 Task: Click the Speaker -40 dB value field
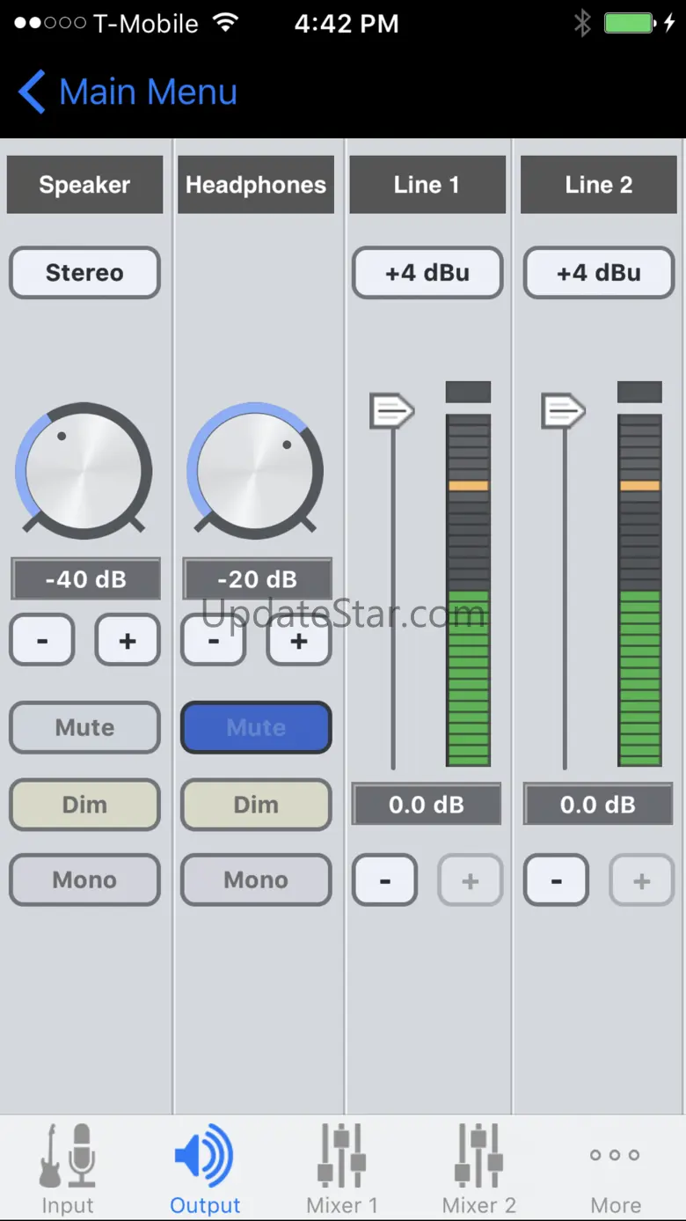[x=85, y=579]
